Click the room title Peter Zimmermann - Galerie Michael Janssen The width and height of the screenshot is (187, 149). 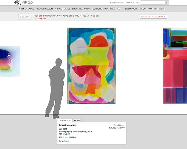(66, 16)
